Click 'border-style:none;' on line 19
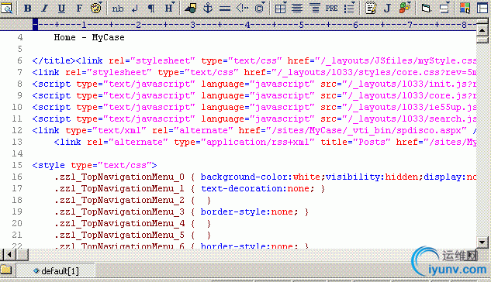Viewport: 491px width, 282px height. click(x=249, y=212)
